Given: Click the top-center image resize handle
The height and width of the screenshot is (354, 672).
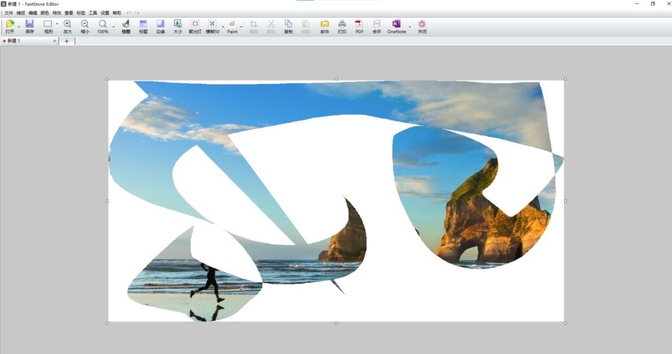Looking at the screenshot, I should 336,79.
